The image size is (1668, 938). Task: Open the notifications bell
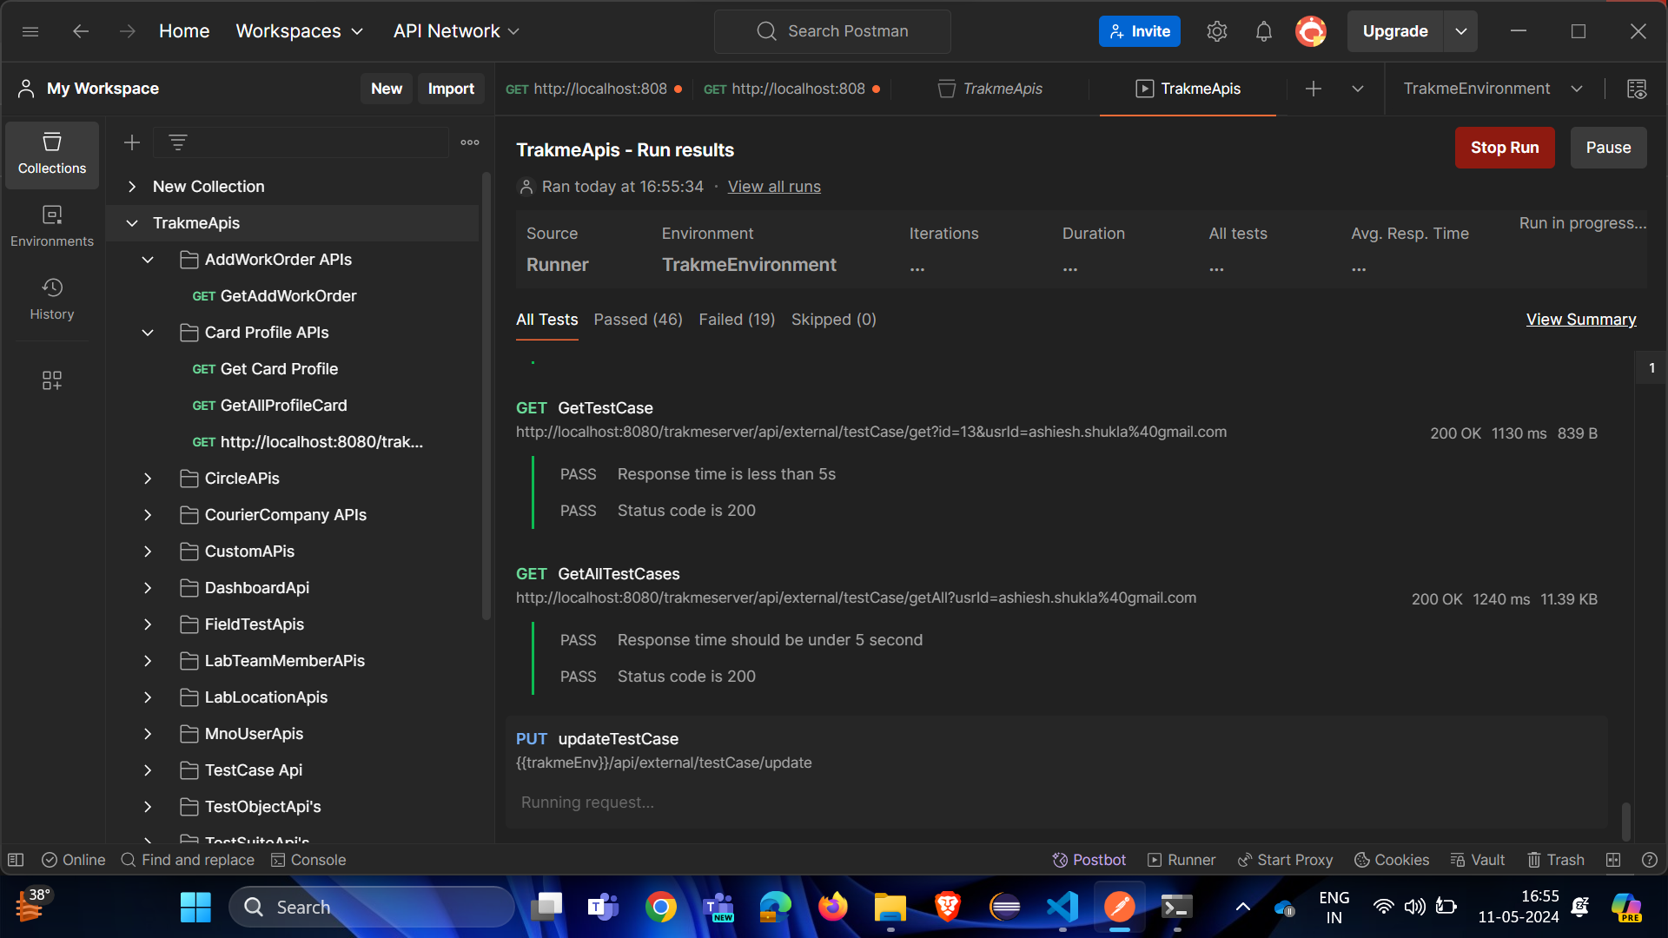[1264, 31]
